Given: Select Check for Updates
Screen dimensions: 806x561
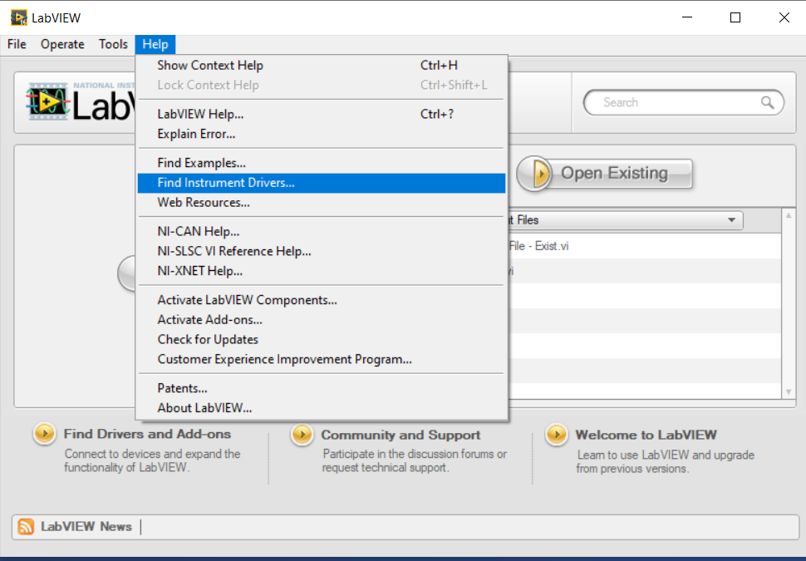Looking at the screenshot, I should pyautogui.click(x=207, y=339).
